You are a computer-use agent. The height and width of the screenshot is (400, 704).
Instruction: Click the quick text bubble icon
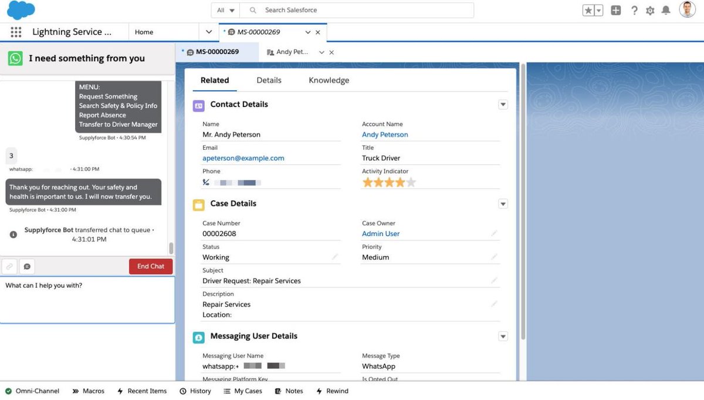(27, 267)
